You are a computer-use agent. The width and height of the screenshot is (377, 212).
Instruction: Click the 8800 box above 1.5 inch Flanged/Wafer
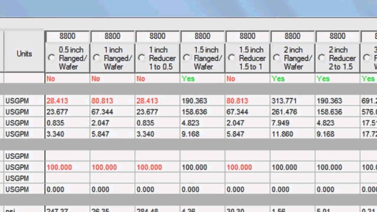pyautogui.click(x=203, y=37)
